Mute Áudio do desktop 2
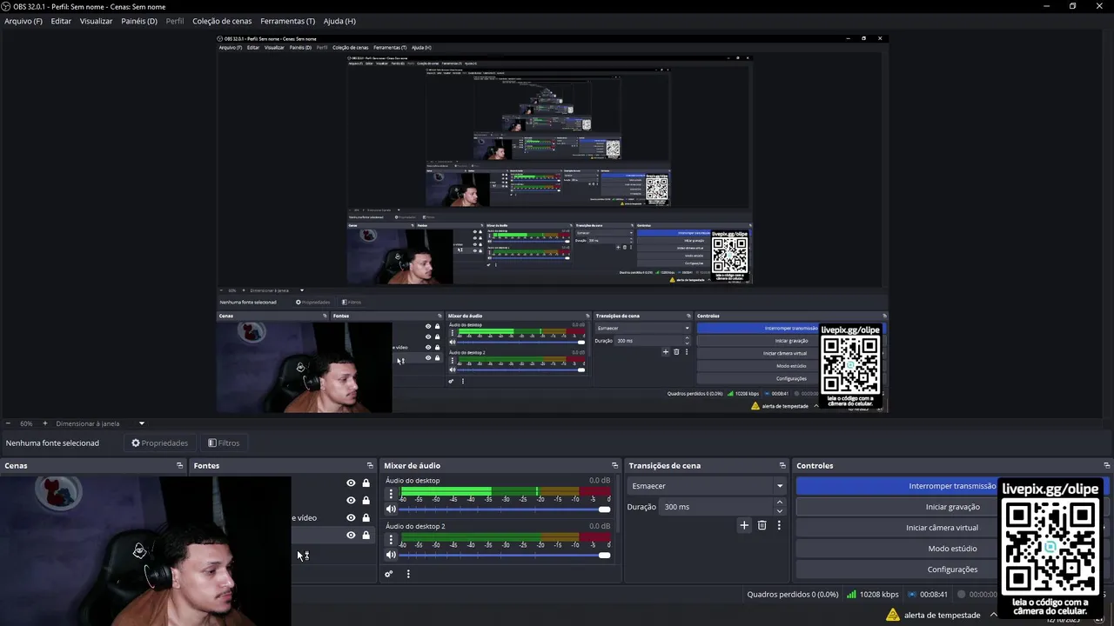Viewport: 1114px width, 626px height. pyautogui.click(x=391, y=555)
